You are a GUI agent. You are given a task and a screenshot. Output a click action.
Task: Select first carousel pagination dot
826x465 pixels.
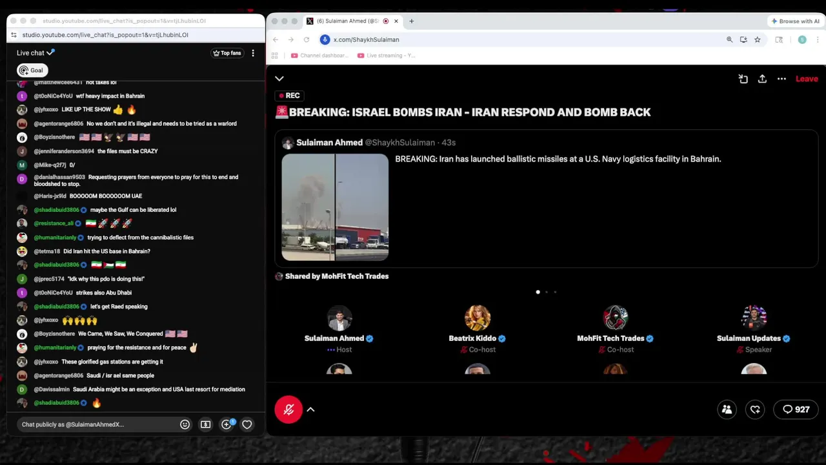538,292
